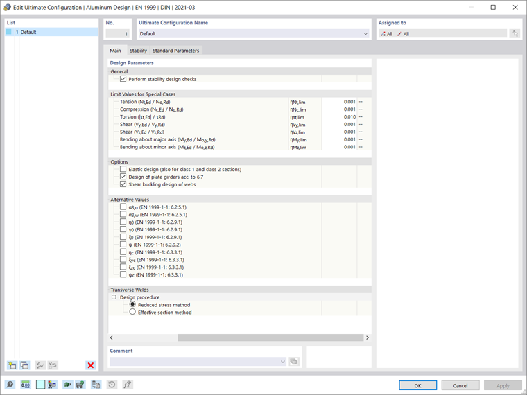Create a new configuration in the list
Screen dimensions: 527x395
(x=12, y=365)
